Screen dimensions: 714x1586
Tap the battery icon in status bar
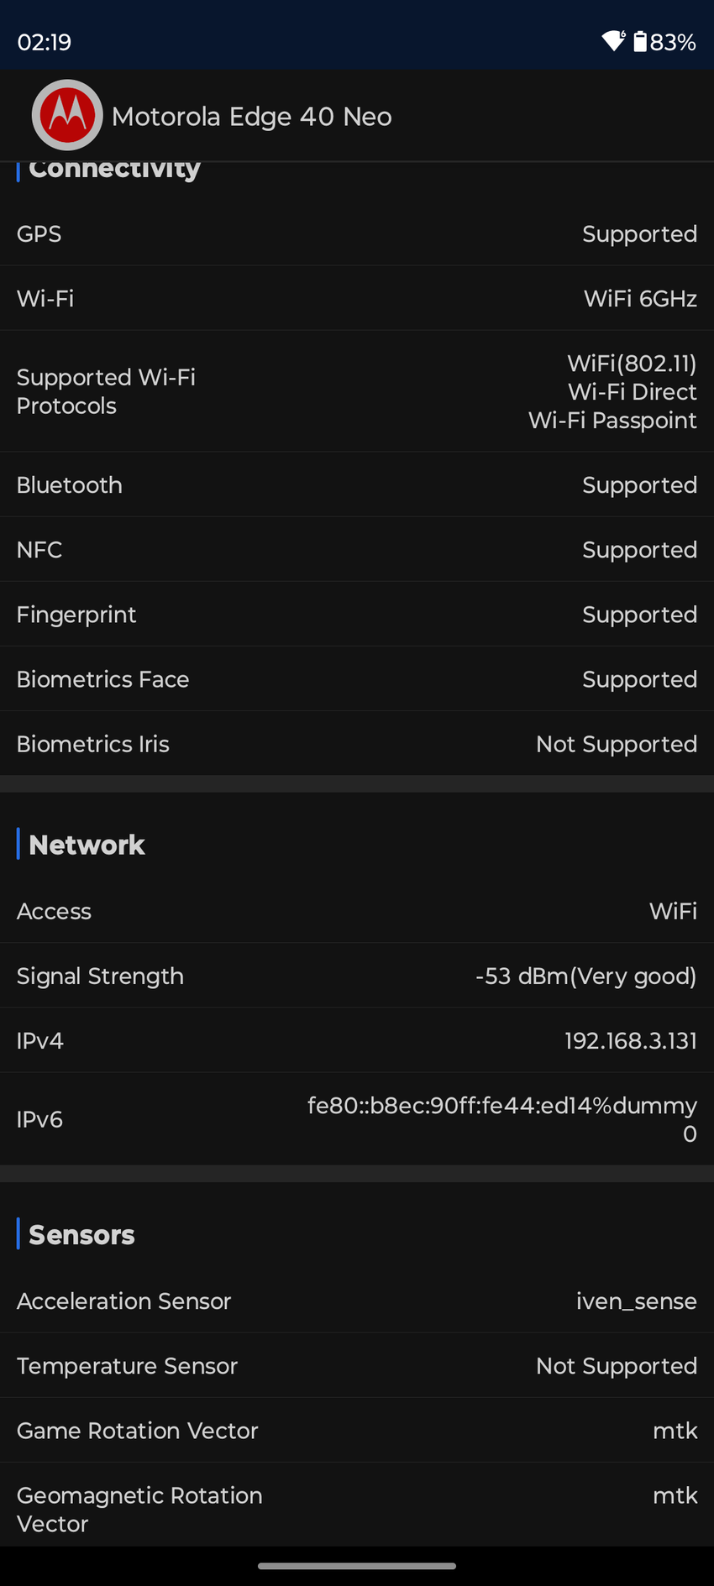640,41
